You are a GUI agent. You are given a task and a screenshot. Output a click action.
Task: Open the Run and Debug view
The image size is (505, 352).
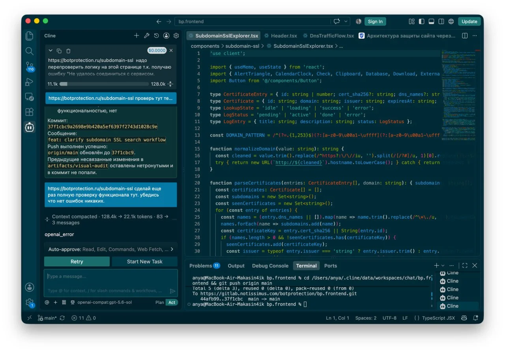30,82
